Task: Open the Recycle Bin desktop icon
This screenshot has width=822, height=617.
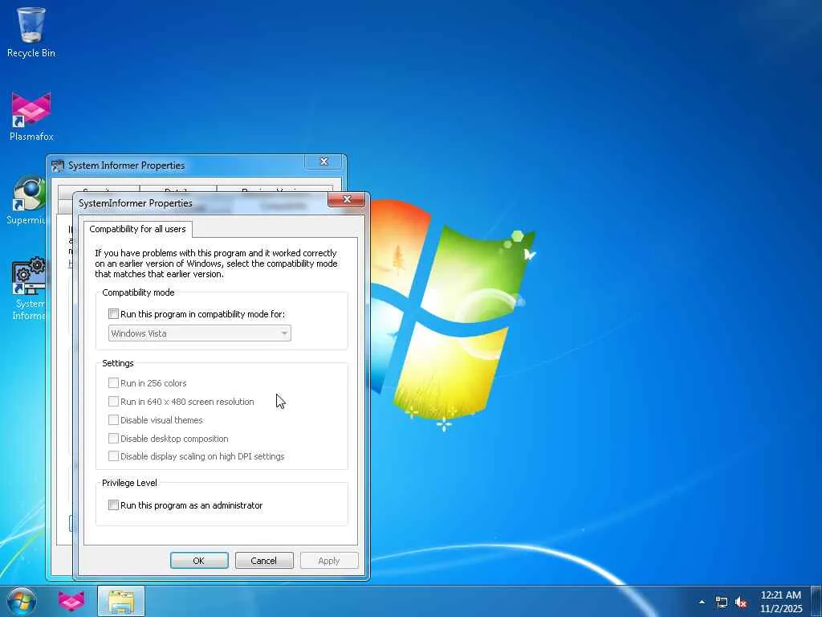Action: (31, 31)
